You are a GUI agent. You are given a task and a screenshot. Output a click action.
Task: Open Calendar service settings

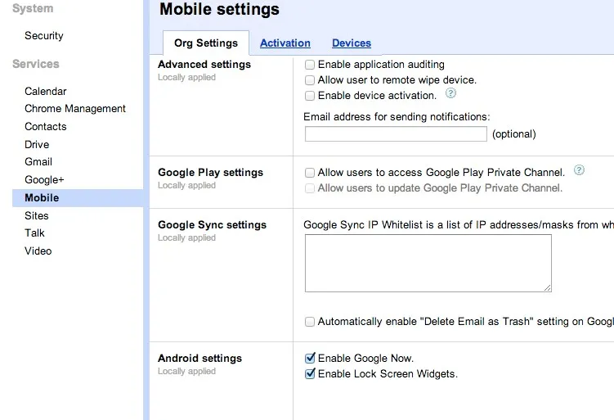(46, 92)
